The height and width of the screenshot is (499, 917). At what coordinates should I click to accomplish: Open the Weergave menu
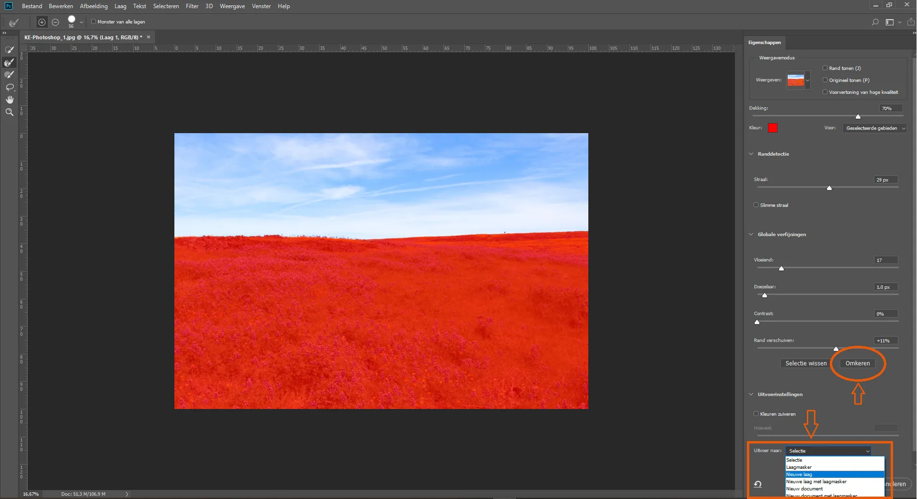[x=232, y=6]
